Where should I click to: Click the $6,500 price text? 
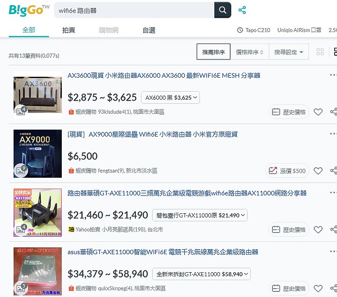click(x=82, y=156)
